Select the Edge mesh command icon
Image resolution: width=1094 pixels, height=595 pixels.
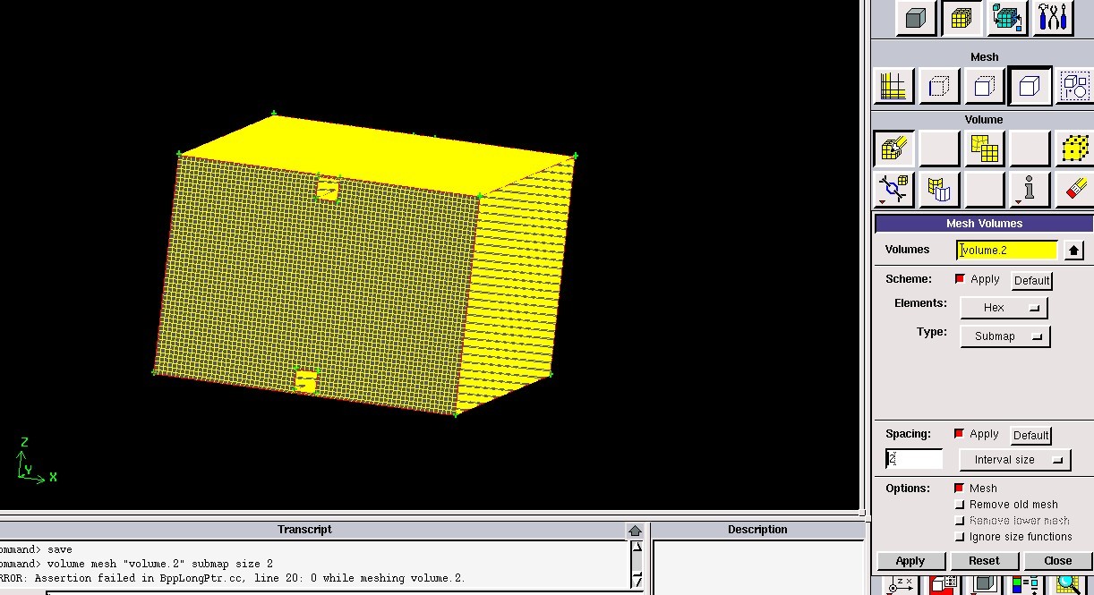point(938,86)
